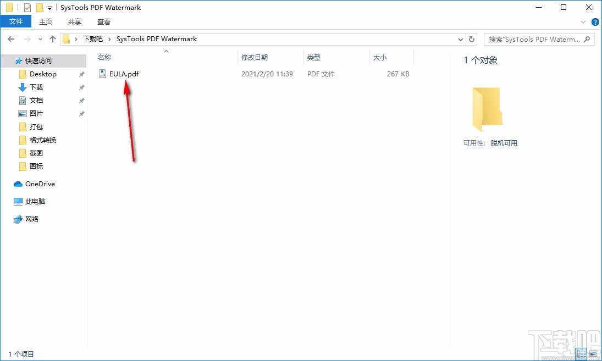Switch to details view in status bar

click(x=582, y=354)
